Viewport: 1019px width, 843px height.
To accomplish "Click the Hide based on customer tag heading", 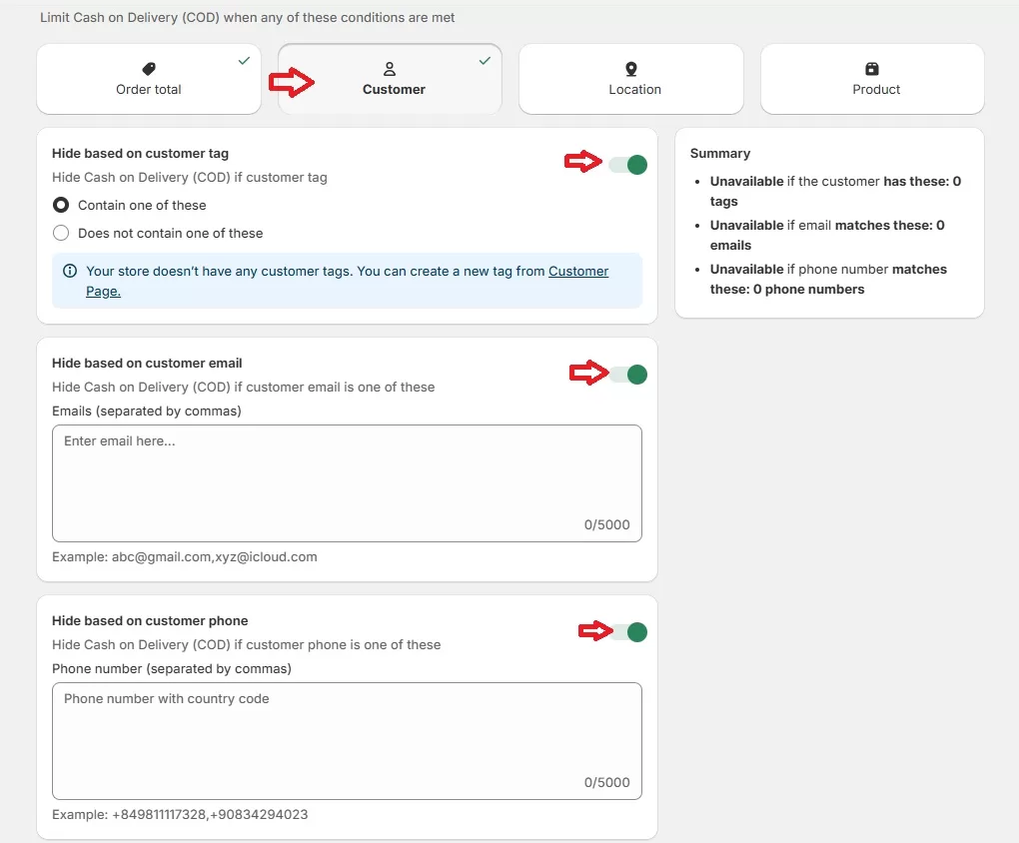I will tap(141, 154).
